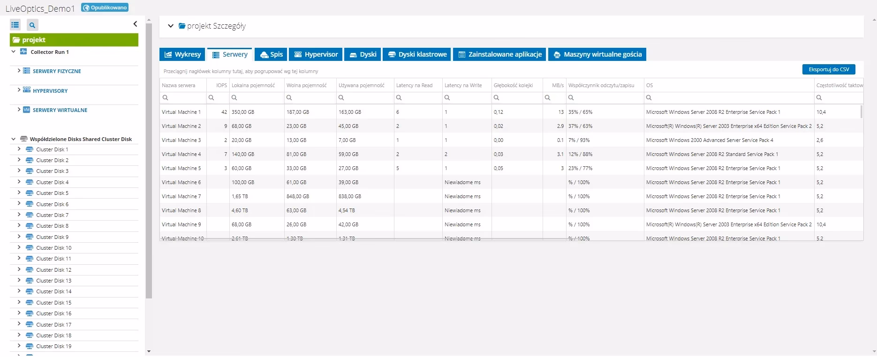The height and width of the screenshot is (357, 877).
Task: Open the Zainstalowane aplikacje tab
Action: [x=499, y=54]
